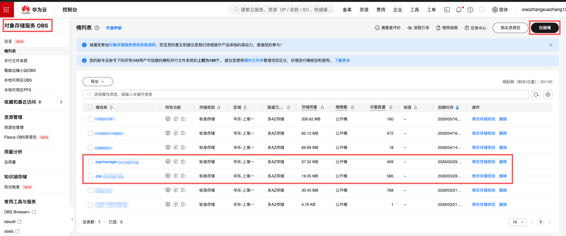Go to the previous page arrow
Viewport: 566px width, 236px height.
click(x=532, y=222)
